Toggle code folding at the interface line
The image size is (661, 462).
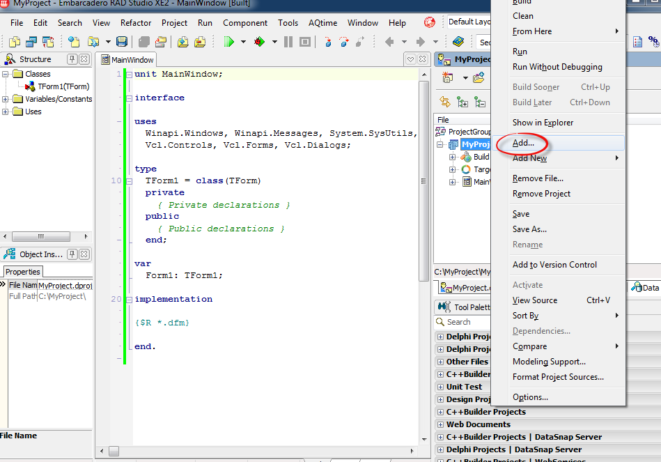pyautogui.click(x=130, y=98)
